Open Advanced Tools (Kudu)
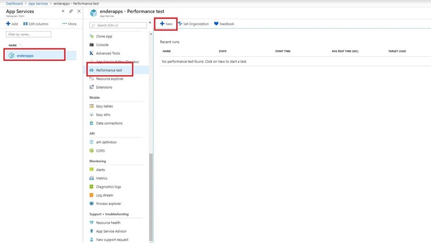Image resolution: width=431 pixels, height=243 pixels. pyautogui.click(x=108, y=53)
